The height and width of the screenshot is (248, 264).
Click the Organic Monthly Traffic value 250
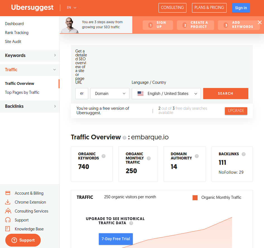point(131,171)
